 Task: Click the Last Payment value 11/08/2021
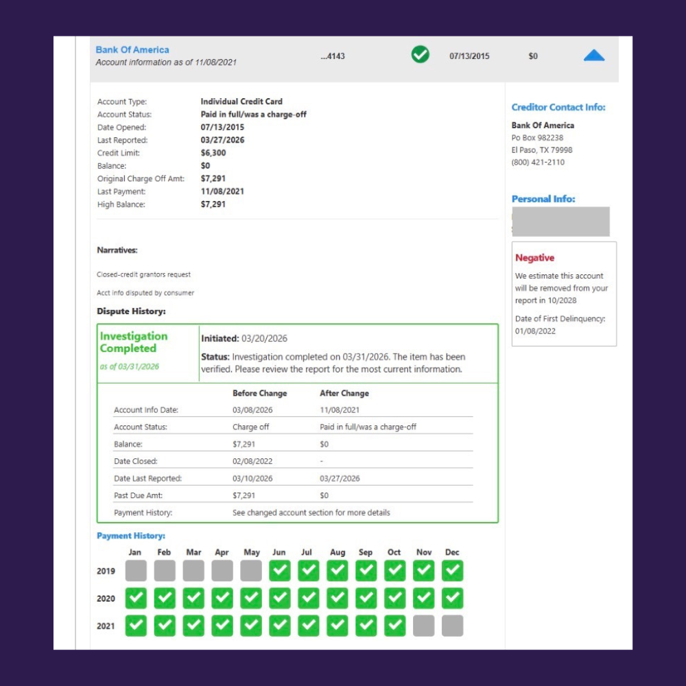(222, 191)
